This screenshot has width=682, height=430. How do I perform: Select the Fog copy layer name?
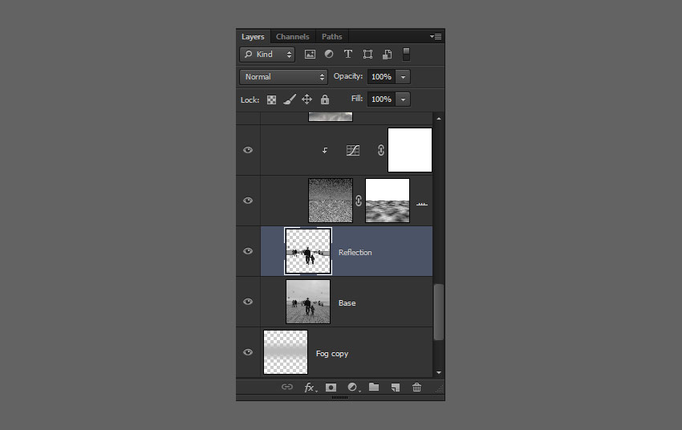(332, 354)
